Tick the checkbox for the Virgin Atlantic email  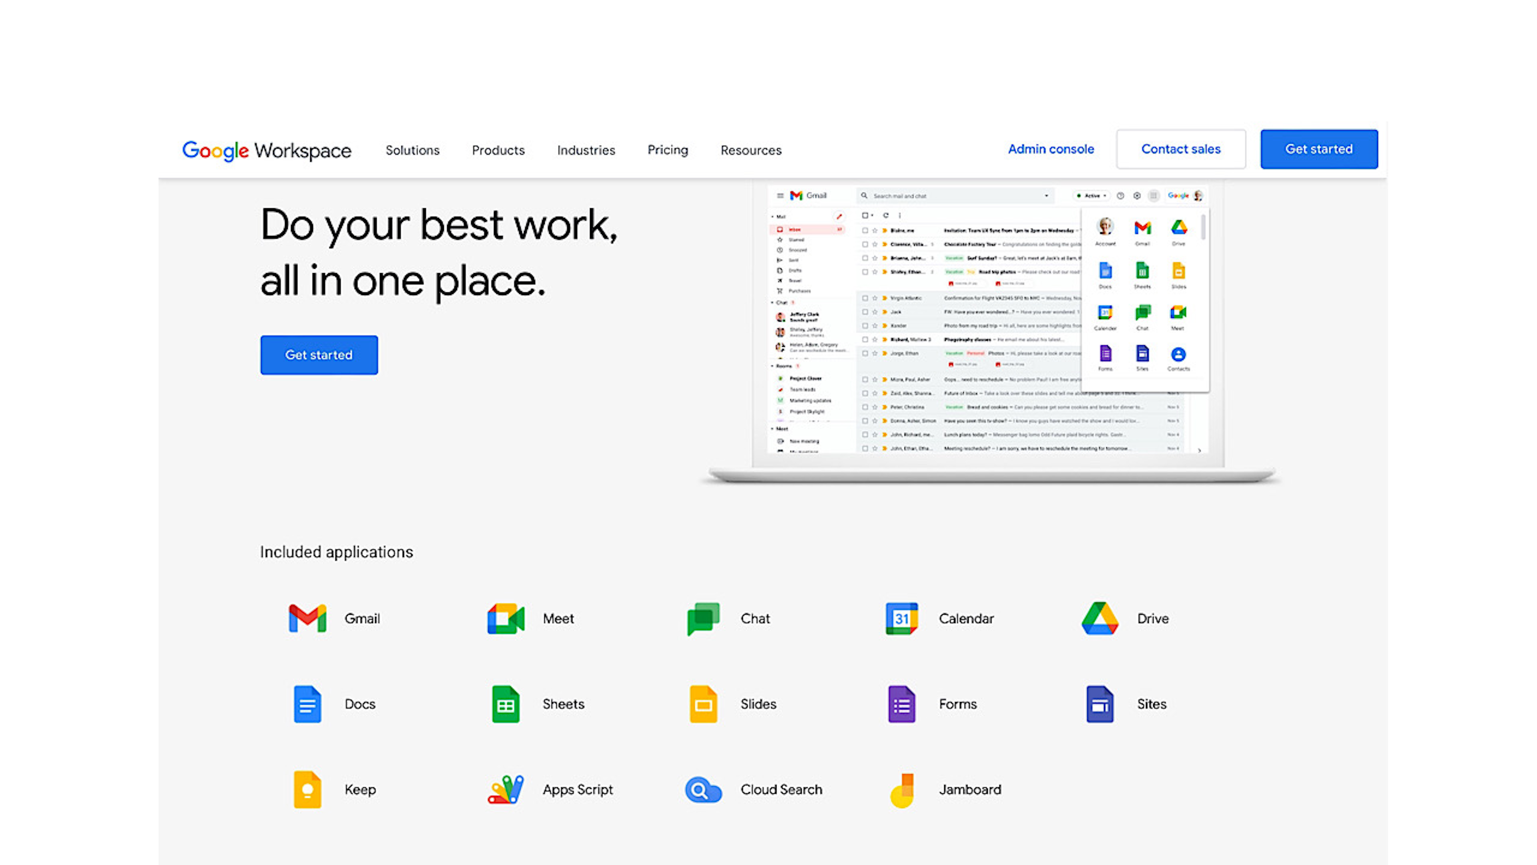pyautogui.click(x=865, y=298)
